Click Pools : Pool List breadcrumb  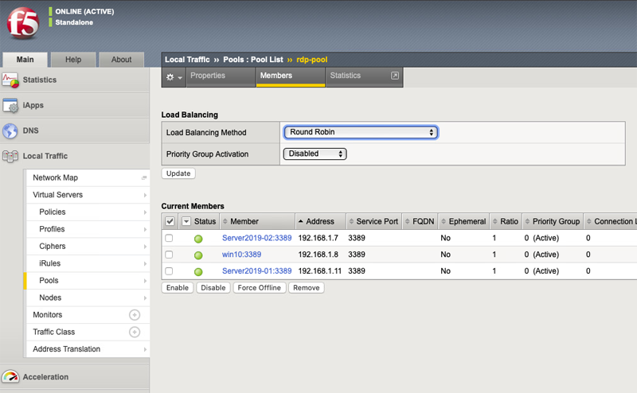click(253, 60)
